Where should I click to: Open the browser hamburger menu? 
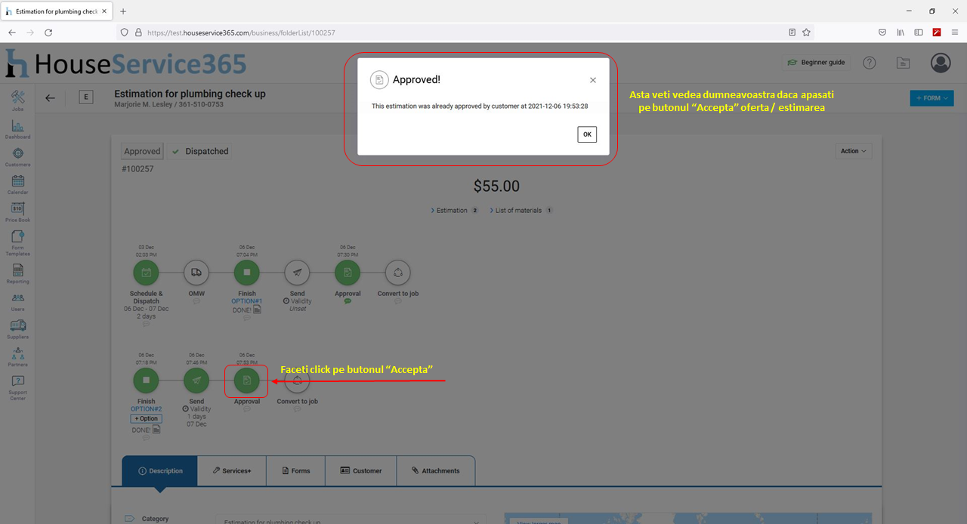955,32
